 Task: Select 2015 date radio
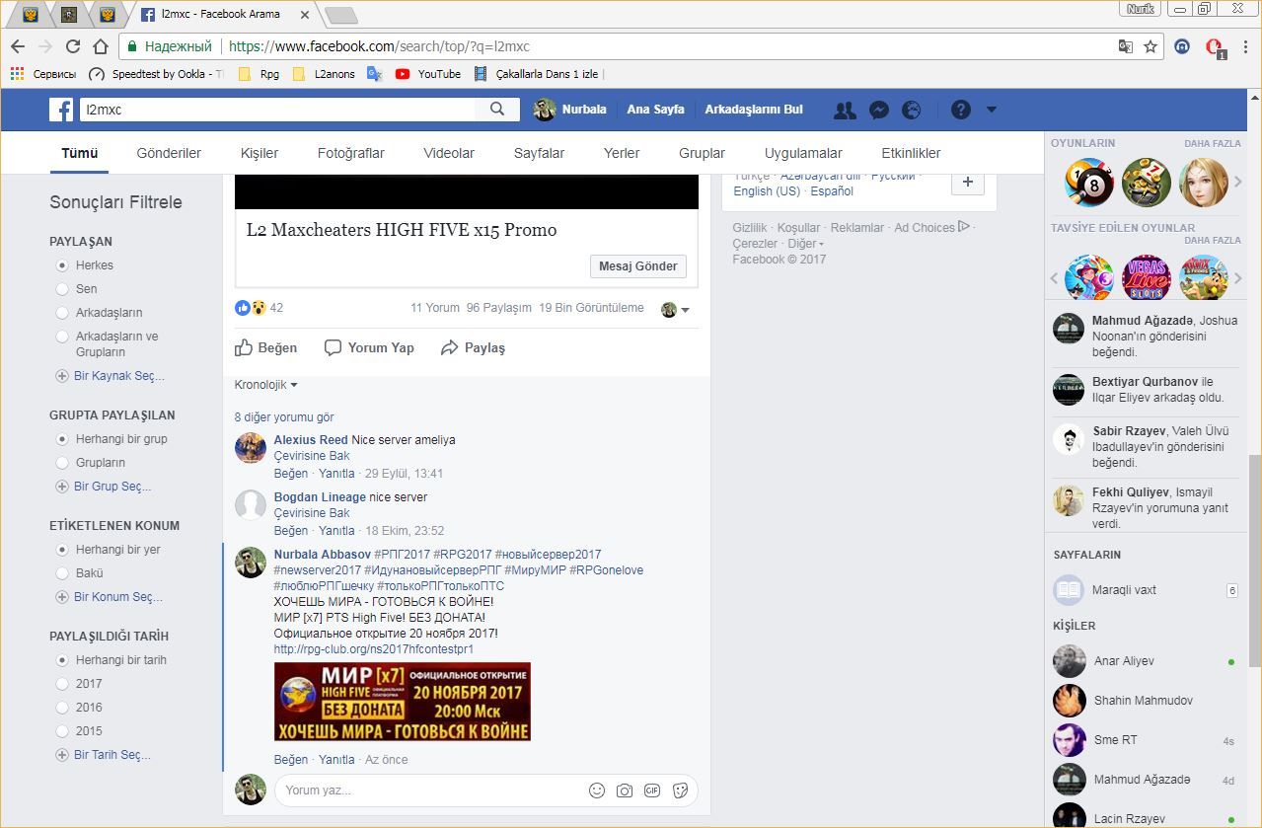[x=63, y=731]
